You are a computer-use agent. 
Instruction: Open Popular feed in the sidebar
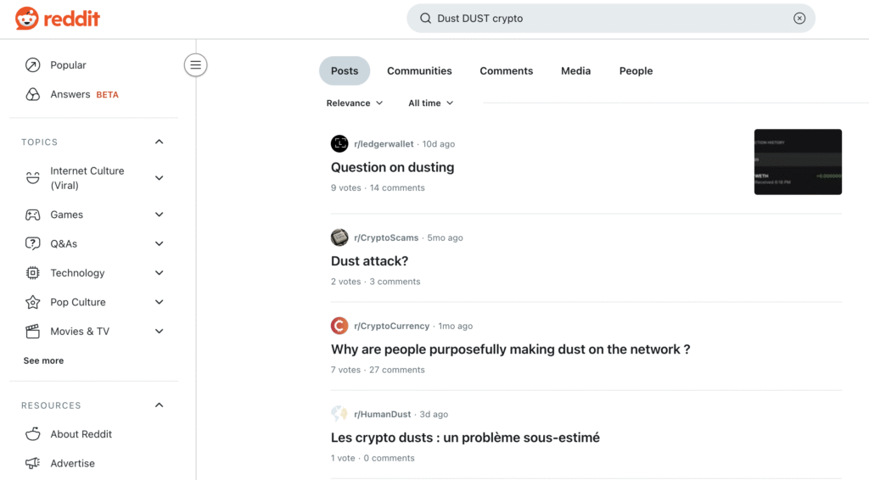pos(68,65)
